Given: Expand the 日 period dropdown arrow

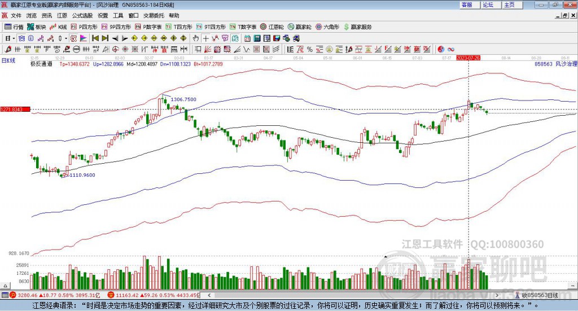Looking at the screenshot, I should (x=14, y=38).
